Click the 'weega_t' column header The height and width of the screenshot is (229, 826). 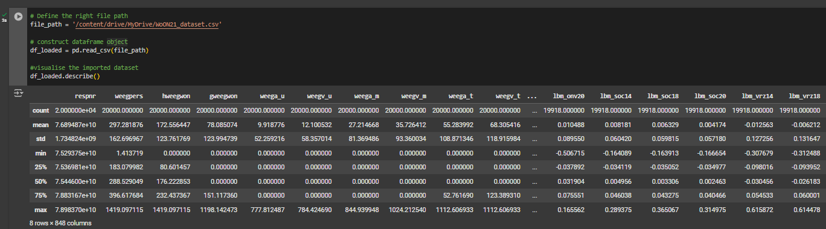pyautogui.click(x=461, y=96)
